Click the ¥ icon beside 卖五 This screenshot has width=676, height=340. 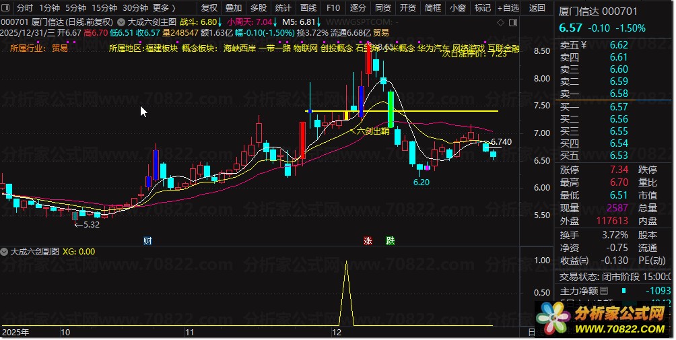click(584, 45)
